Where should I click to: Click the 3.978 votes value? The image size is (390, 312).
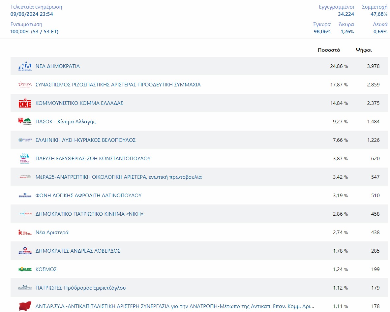(373, 66)
